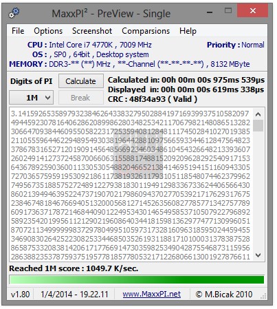Click inside the PI digits text area
The image size is (277, 309).
[x=131, y=184]
